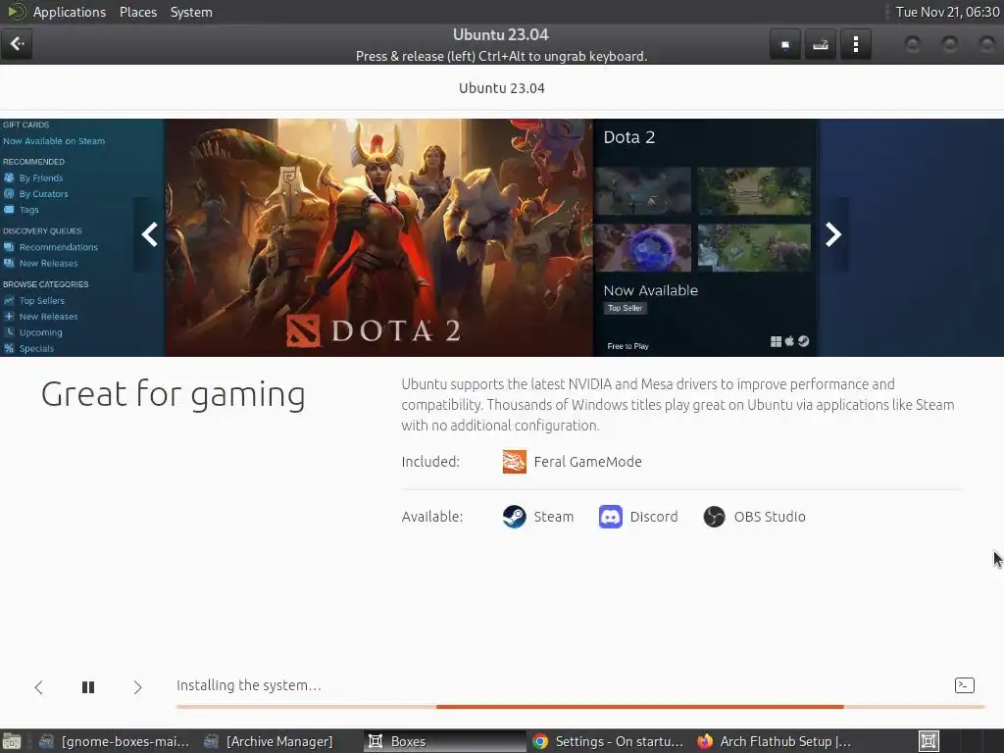Image resolution: width=1004 pixels, height=753 pixels.
Task: Click the top-left panel applications logo icon
Action: tap(17, 12)
